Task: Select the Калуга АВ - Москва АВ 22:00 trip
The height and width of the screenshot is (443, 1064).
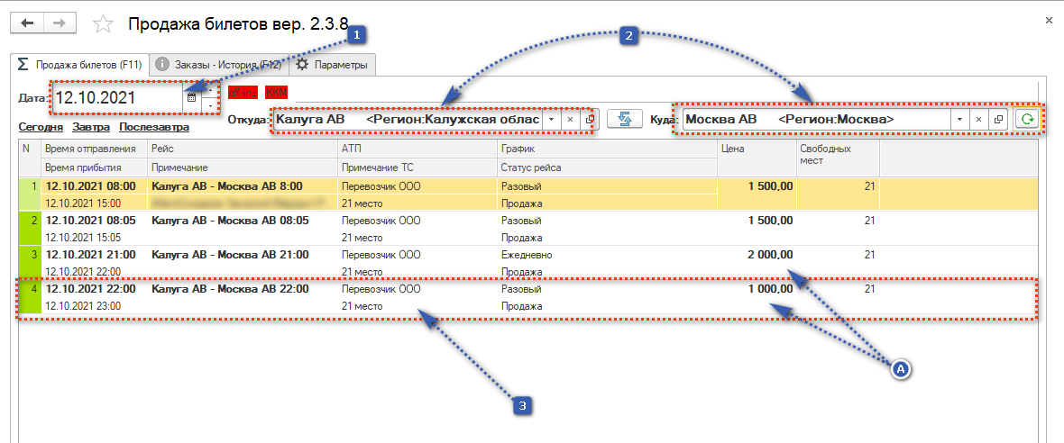Action: pyautogui.click(x=229, y=290)
